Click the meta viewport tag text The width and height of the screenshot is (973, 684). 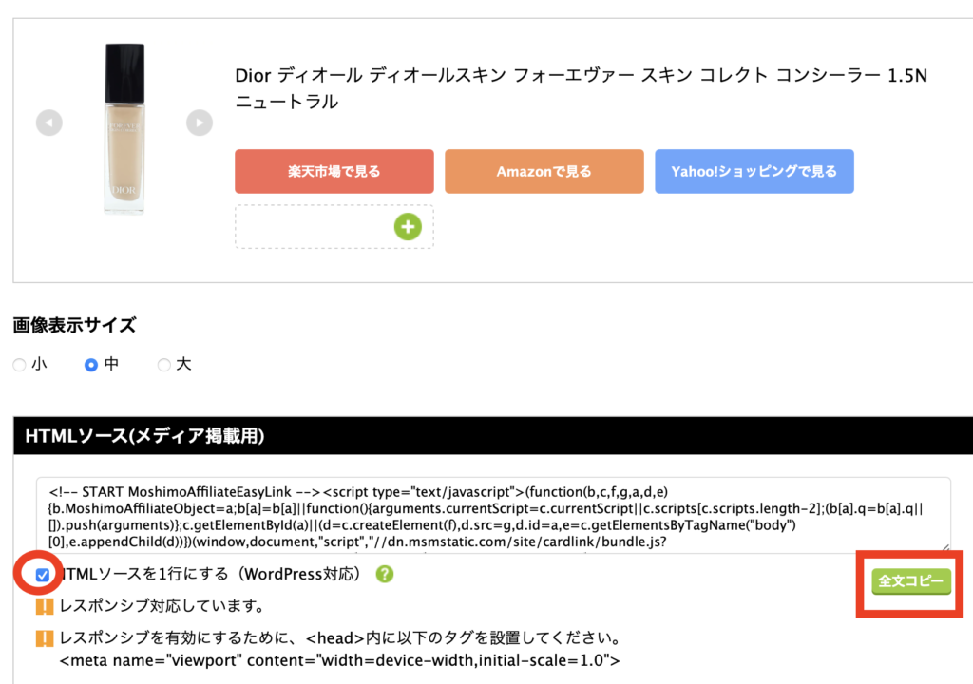tap(339, 660)
